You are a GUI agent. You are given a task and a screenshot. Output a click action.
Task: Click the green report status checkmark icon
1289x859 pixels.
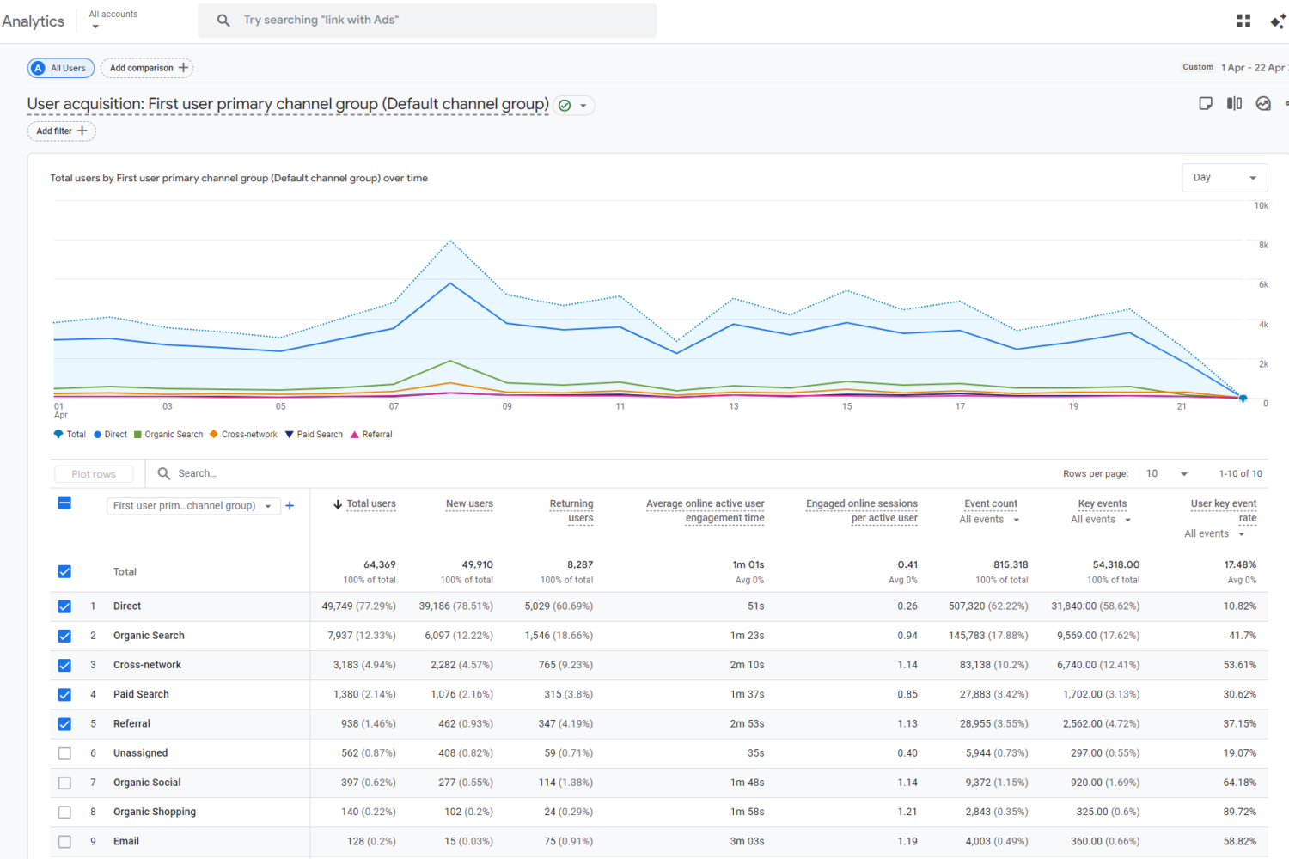click(565, 106)
